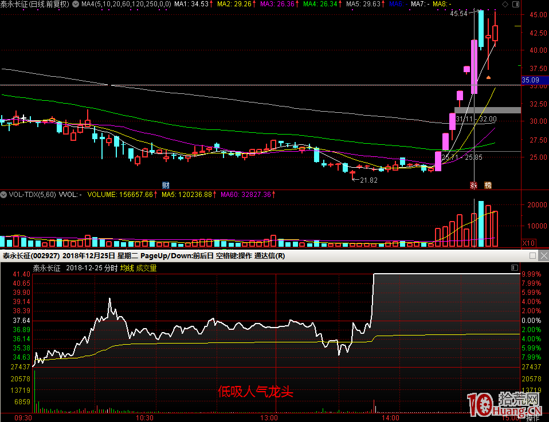Click the 09:30 time axis label
The image size is (549, 422).
click(23, 418)
